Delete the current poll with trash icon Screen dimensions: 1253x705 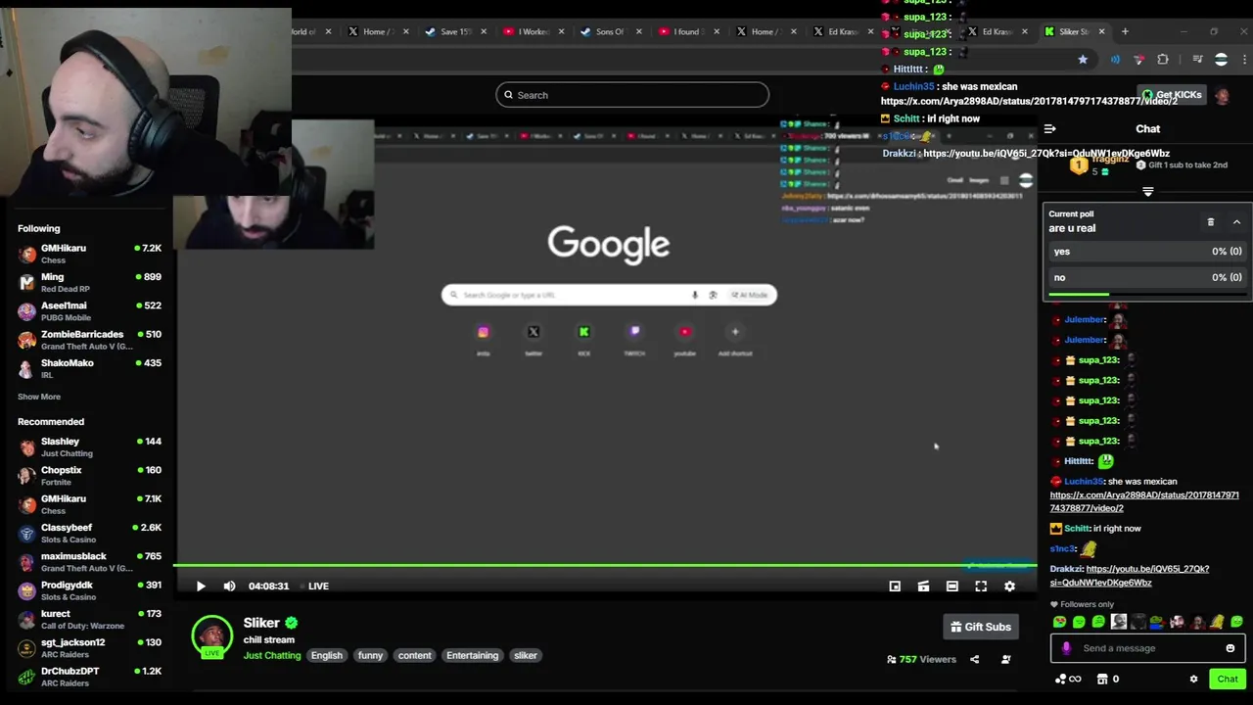[1211, 222]
